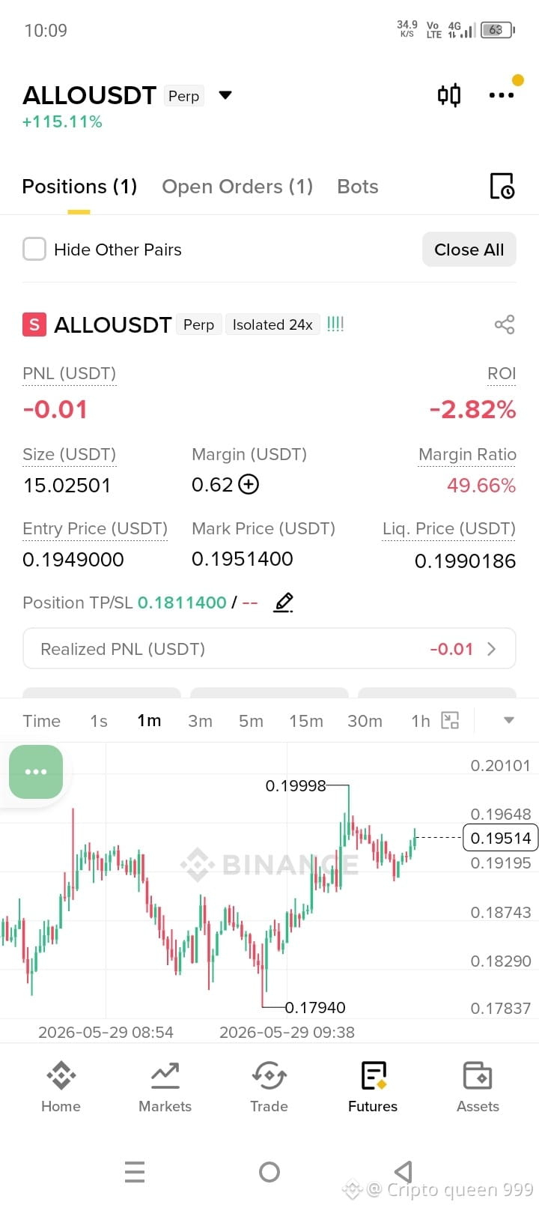
Task: Open the chart layout settings icon
Action: 450,721
